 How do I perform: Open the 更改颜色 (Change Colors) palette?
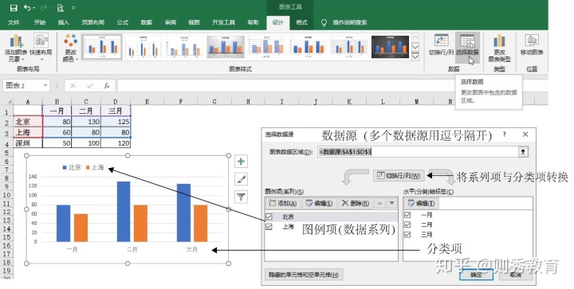pos(70,49)
